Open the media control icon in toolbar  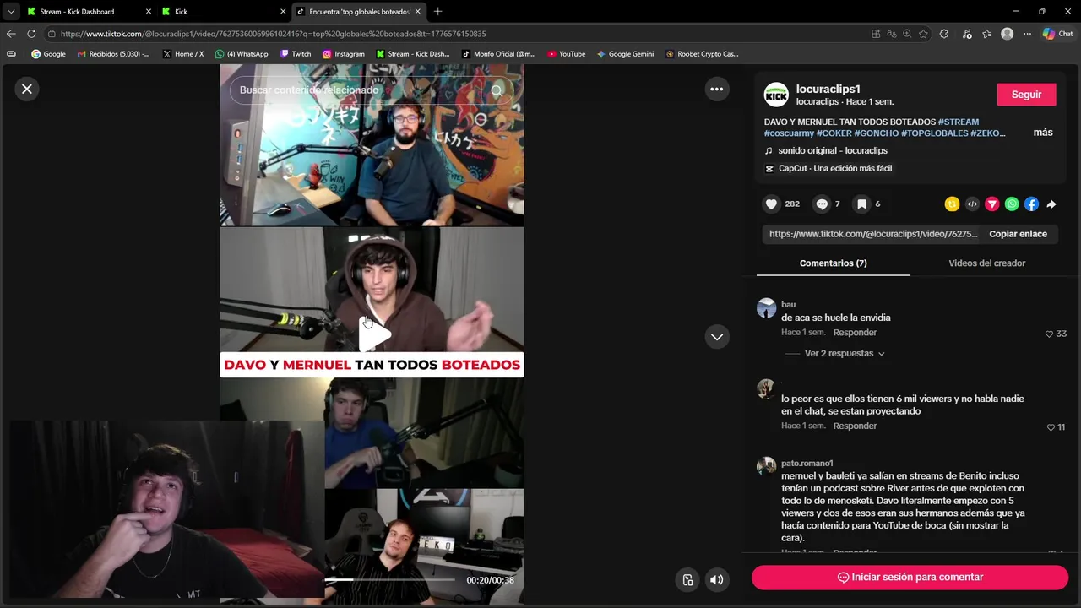tap(967, 34)
